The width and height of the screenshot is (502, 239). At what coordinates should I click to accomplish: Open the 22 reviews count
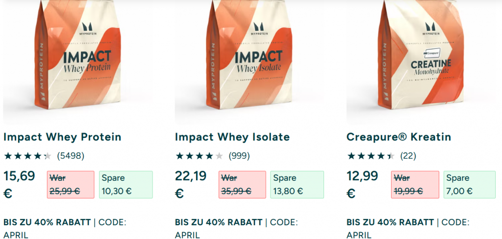408,156
